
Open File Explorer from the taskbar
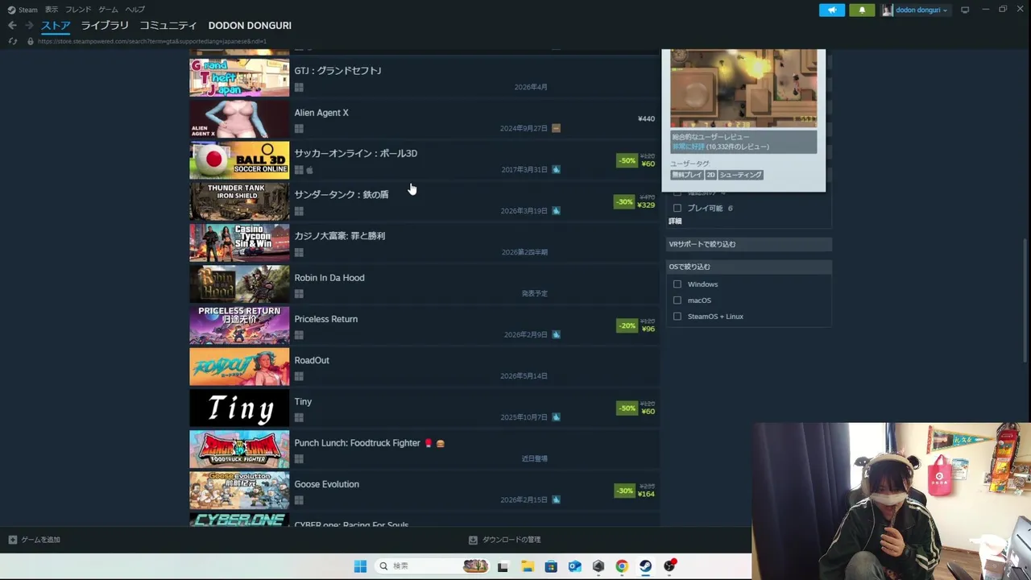(x=527, y=566)
